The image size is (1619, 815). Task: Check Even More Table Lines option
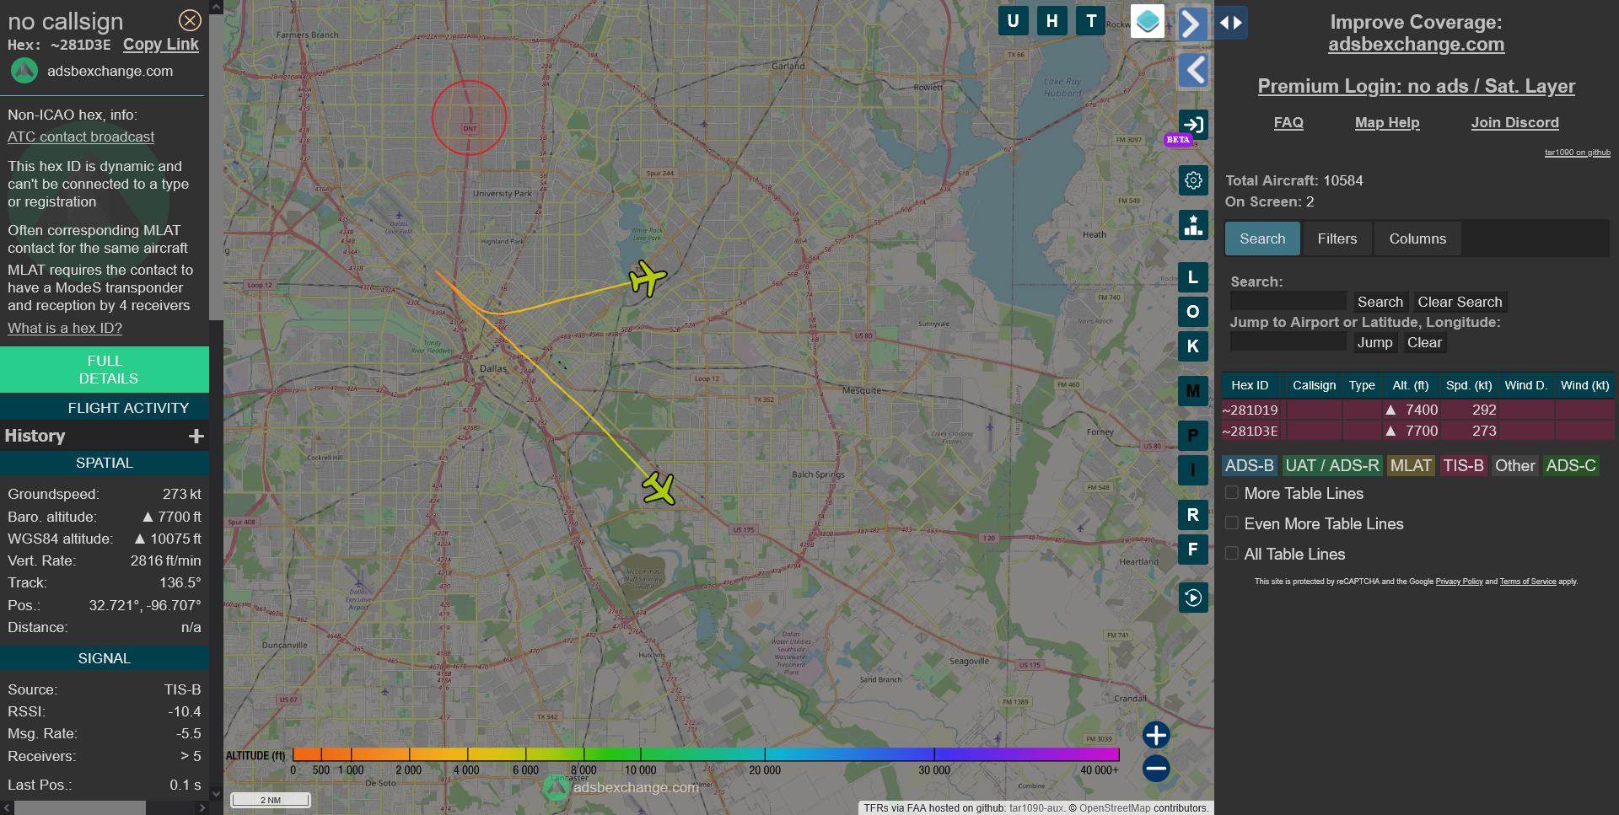coord(1232,523)
